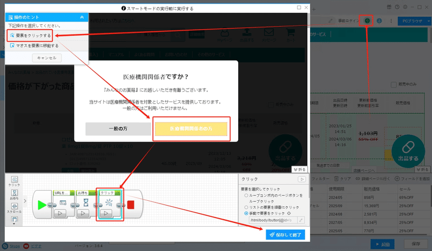Click the 保存して終了 button
The width and height of the screenshot is (432, 251).
click(286, 235)
